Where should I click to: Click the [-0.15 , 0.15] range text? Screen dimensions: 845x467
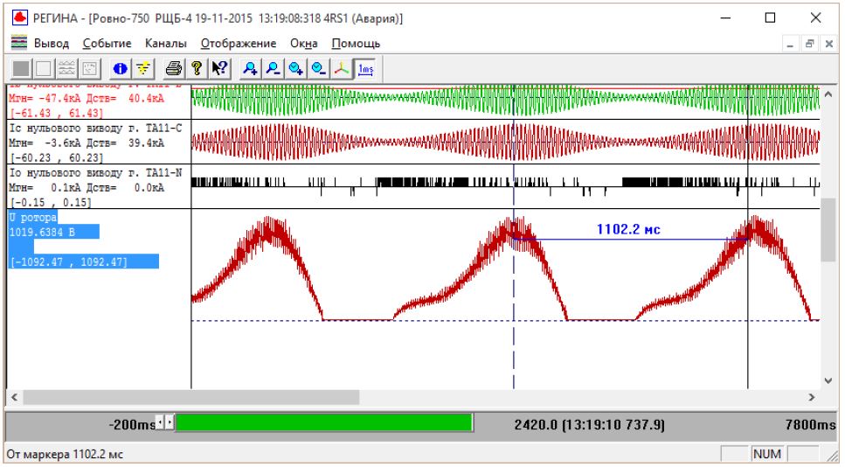50,203
